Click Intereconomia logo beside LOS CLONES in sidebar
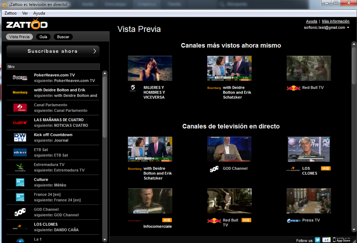This screenshot has height=243, width=357. click(x=20, y=227)
